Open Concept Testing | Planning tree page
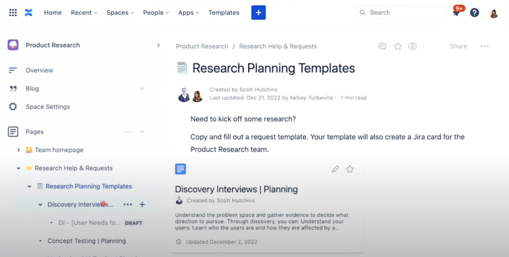509x257 pixels. (x=87, y=241)
